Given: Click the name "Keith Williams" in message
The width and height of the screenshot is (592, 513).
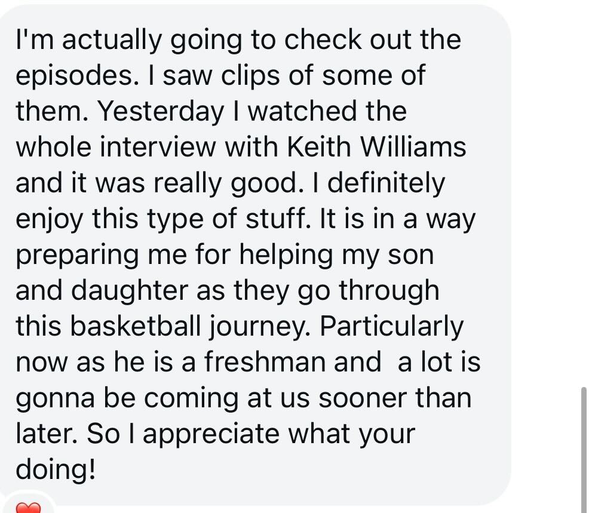Looking at the screenshot, I should point(376,147).
